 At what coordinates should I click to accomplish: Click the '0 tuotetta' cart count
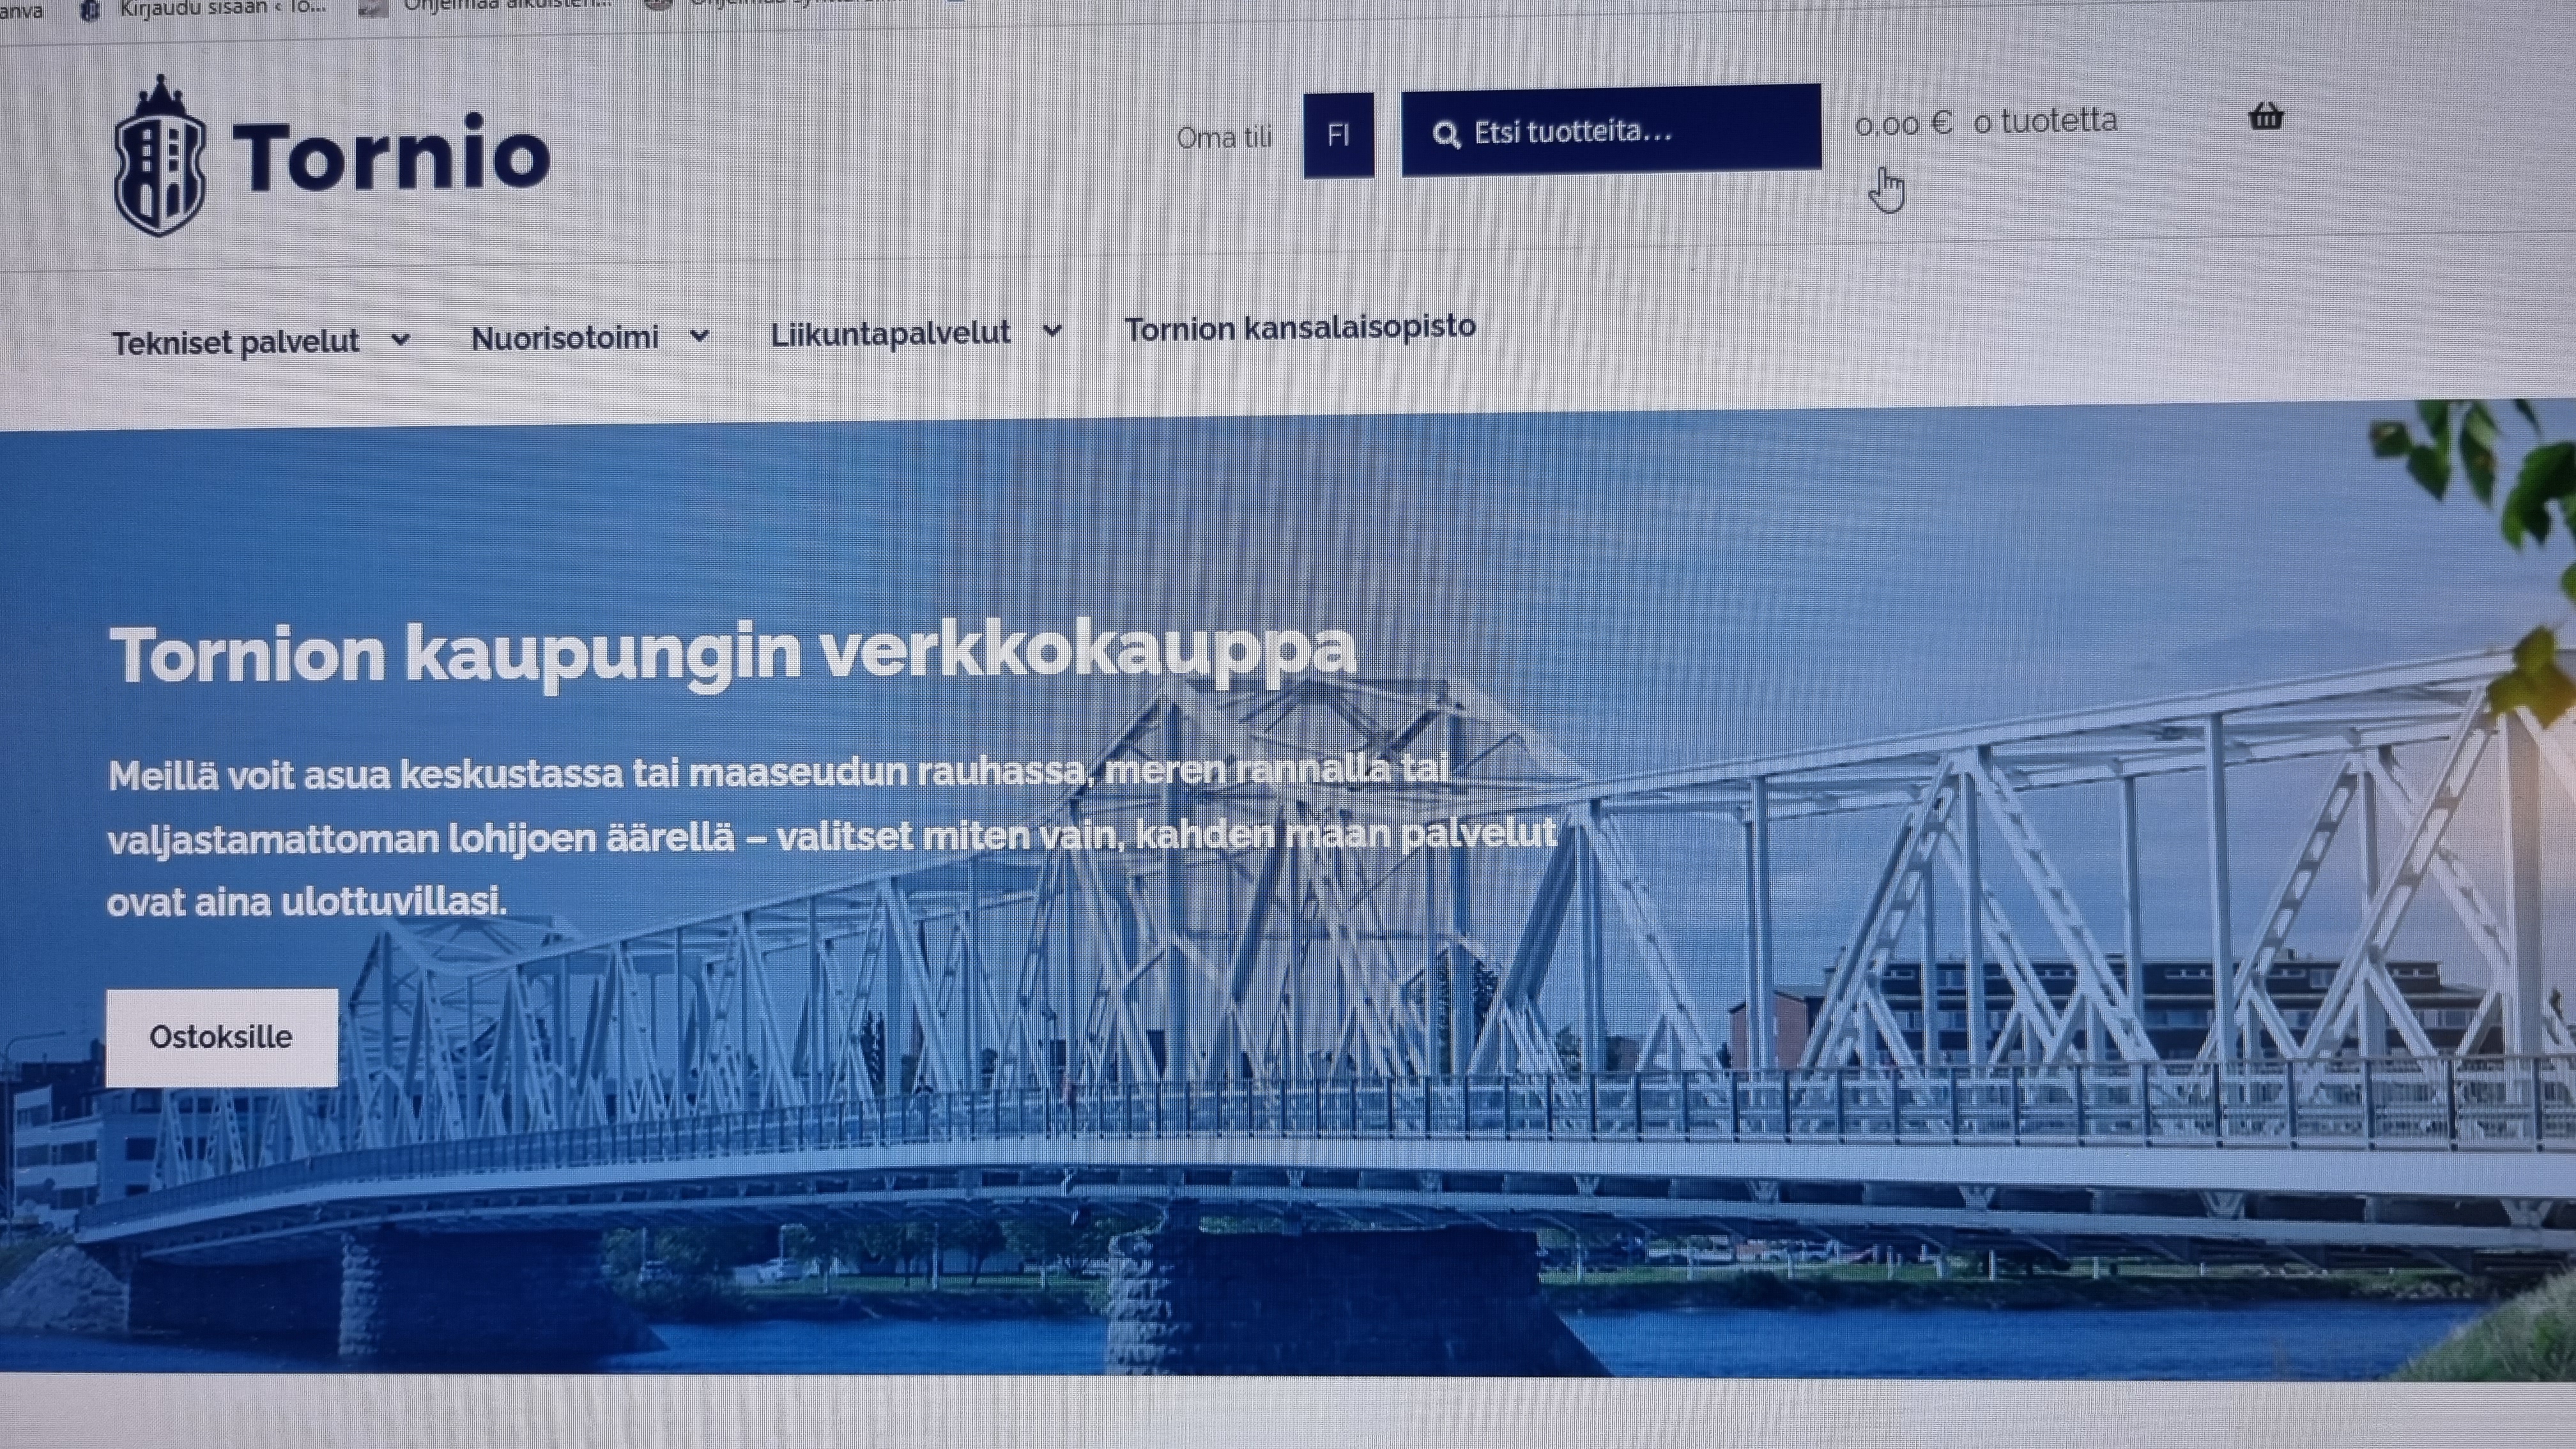(2045, 121)
